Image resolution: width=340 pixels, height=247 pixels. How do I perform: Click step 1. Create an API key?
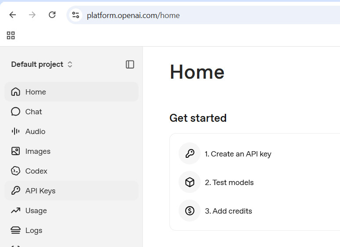pyautogui.click(x=238, y=154)
